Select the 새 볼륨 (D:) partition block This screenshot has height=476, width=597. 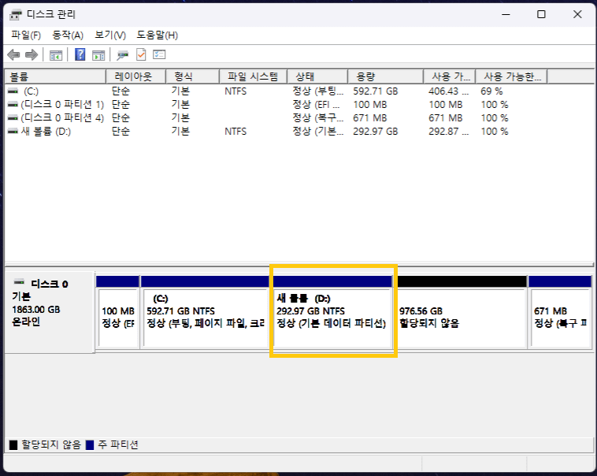333,312
